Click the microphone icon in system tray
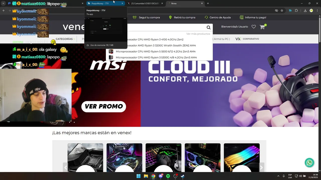The width and height of the screenshot is (321, 180). pyautogui.click(x=284, y=176)
